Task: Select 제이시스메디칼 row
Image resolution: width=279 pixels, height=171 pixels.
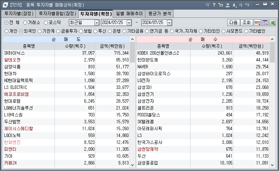Action: point(66,129)
